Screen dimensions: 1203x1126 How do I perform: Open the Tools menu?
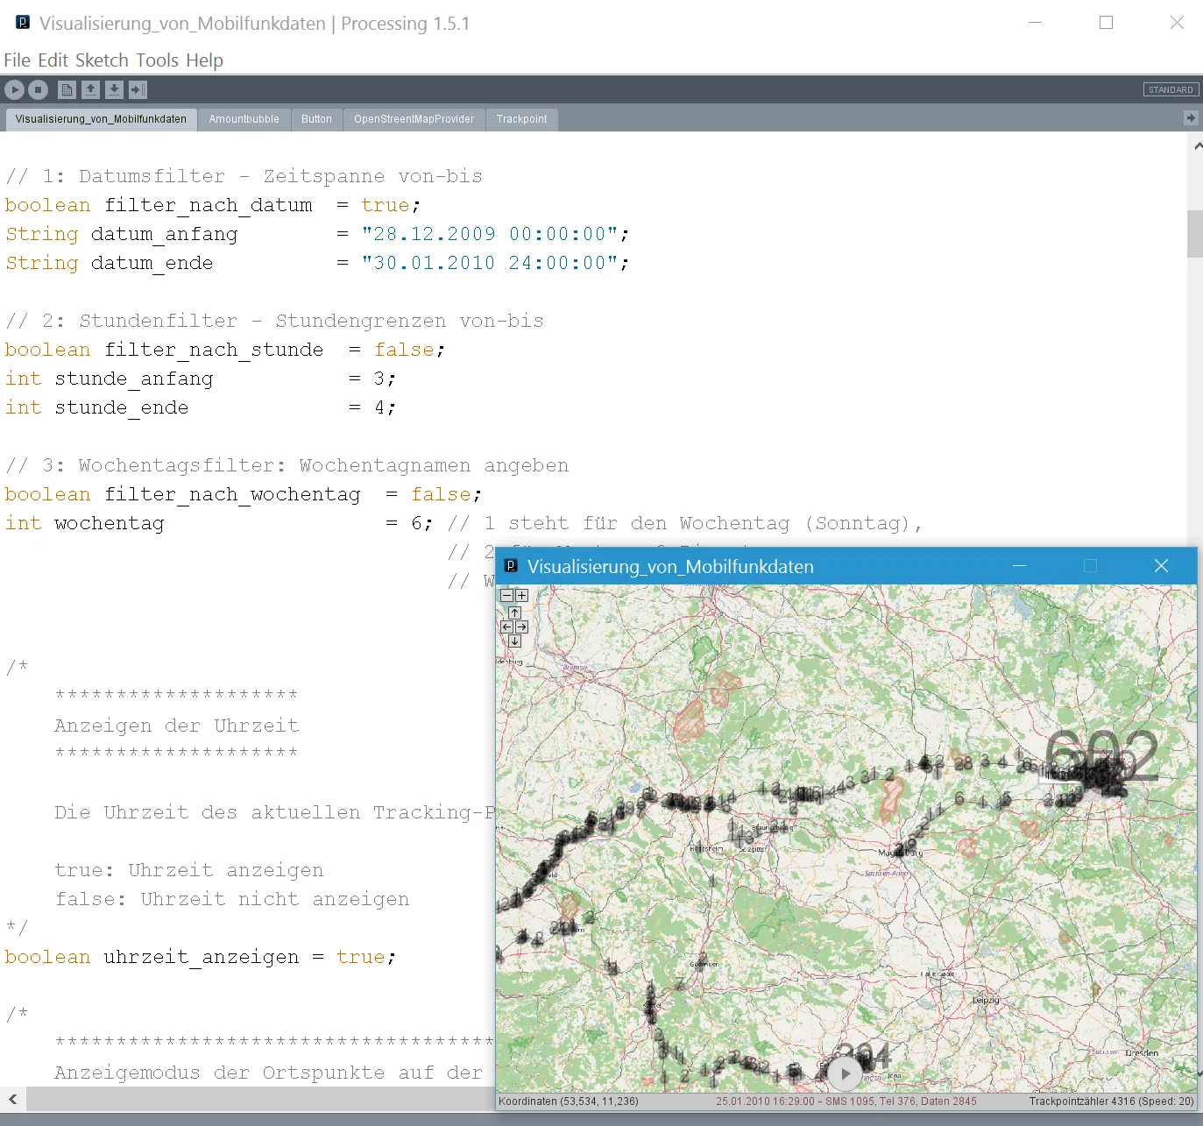tap(158, 60)
